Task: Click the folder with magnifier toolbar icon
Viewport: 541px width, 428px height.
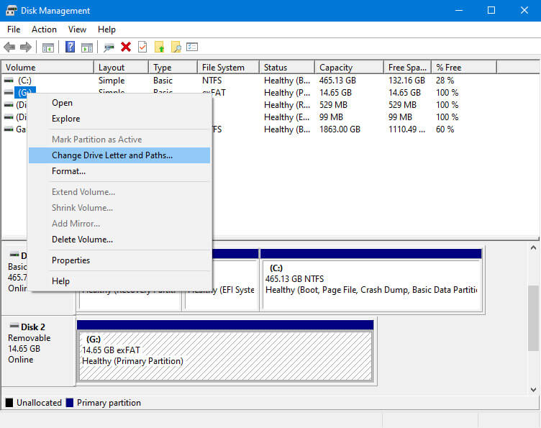Action: pos(176,47)
